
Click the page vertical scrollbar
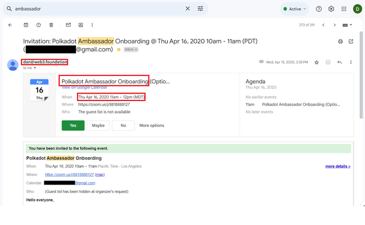pos(361,75)
